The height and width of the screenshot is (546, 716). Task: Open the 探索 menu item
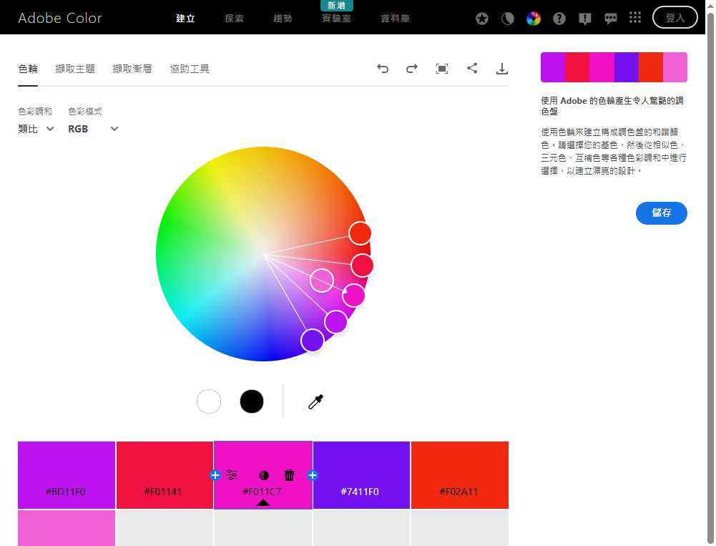pyautogui.click(x=233, y=18)
